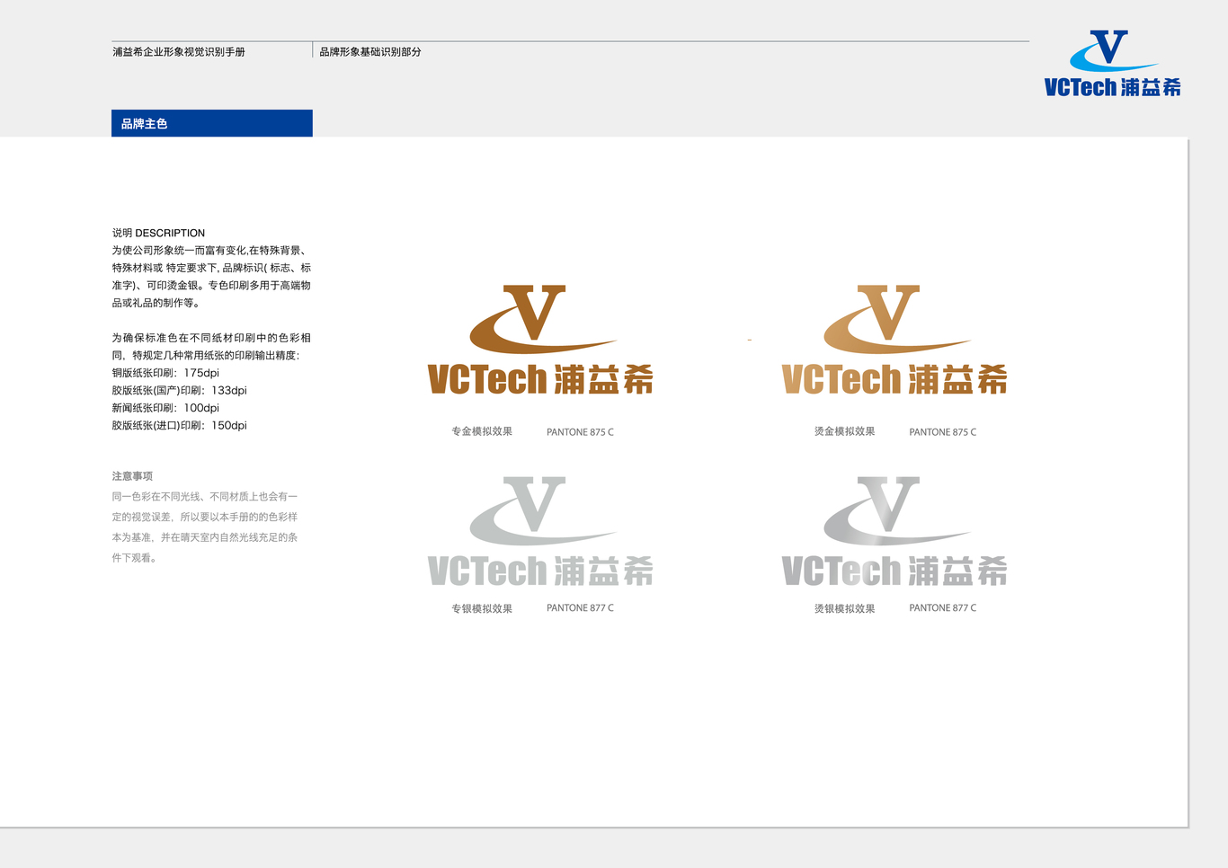
Task: Click PANTONE 877 C beside 专银模拟效果
Action: (x=580, y=608)
